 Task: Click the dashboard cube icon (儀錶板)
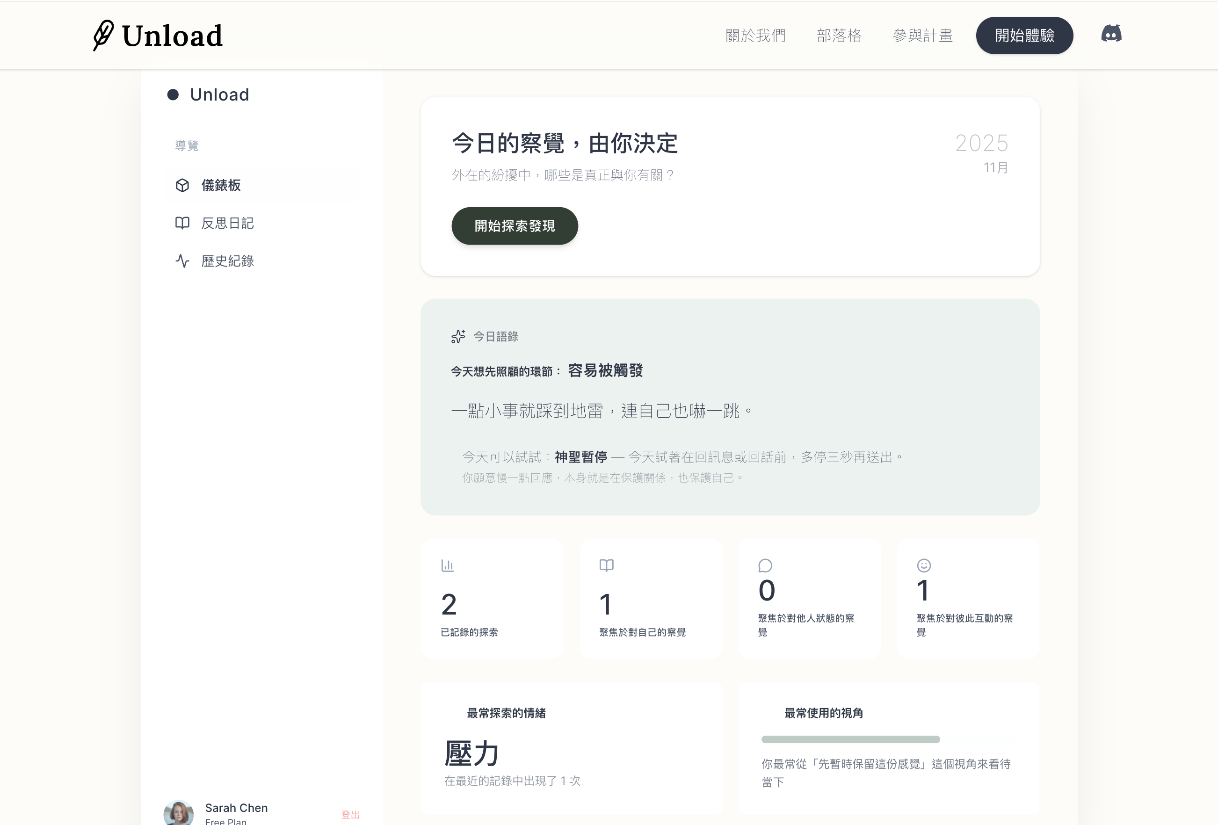[182, 185]
